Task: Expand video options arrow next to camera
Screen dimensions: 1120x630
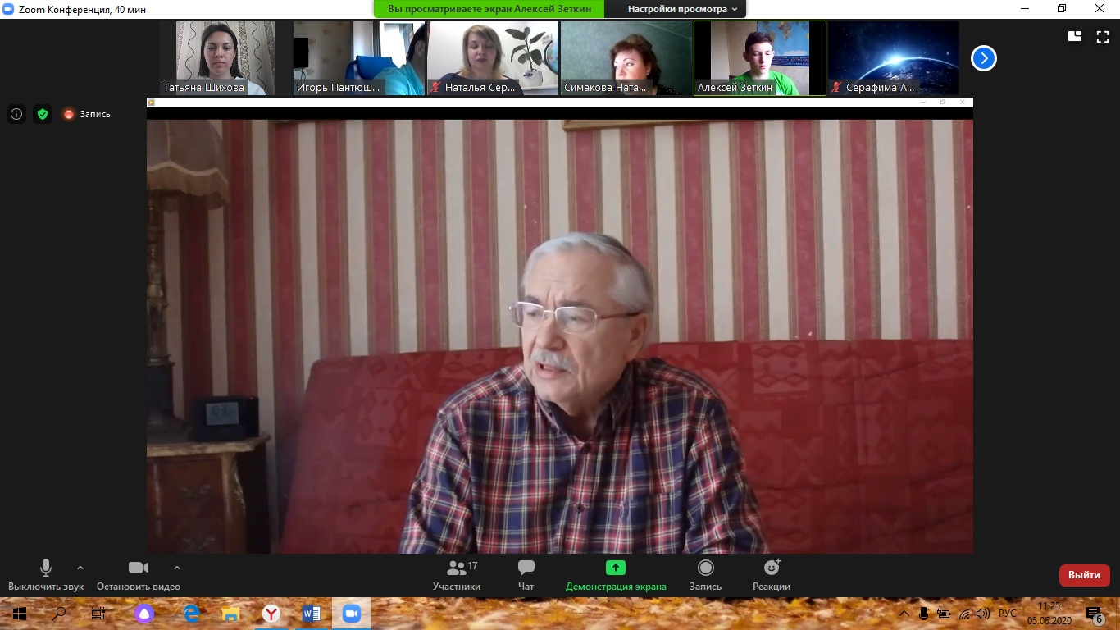Action: (177, 568)
